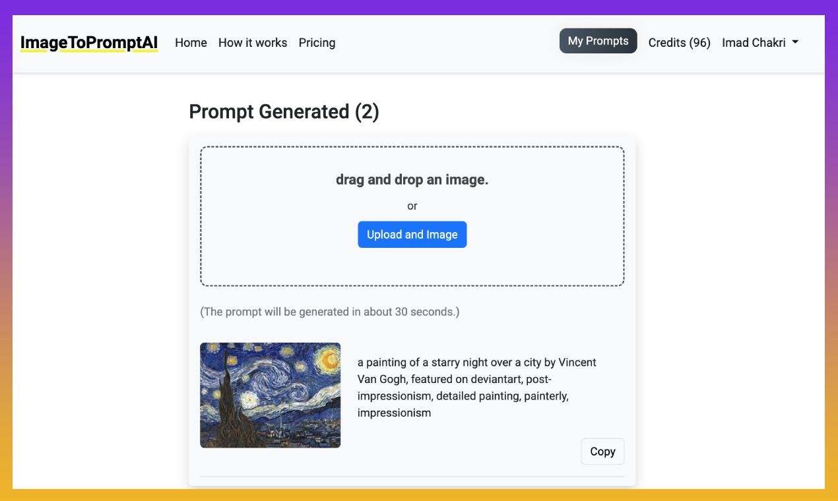Image resolution: width=838 pixels, height=501 pixels.
Task: Click the 30 seconds generation note
Action: [330, 312]
